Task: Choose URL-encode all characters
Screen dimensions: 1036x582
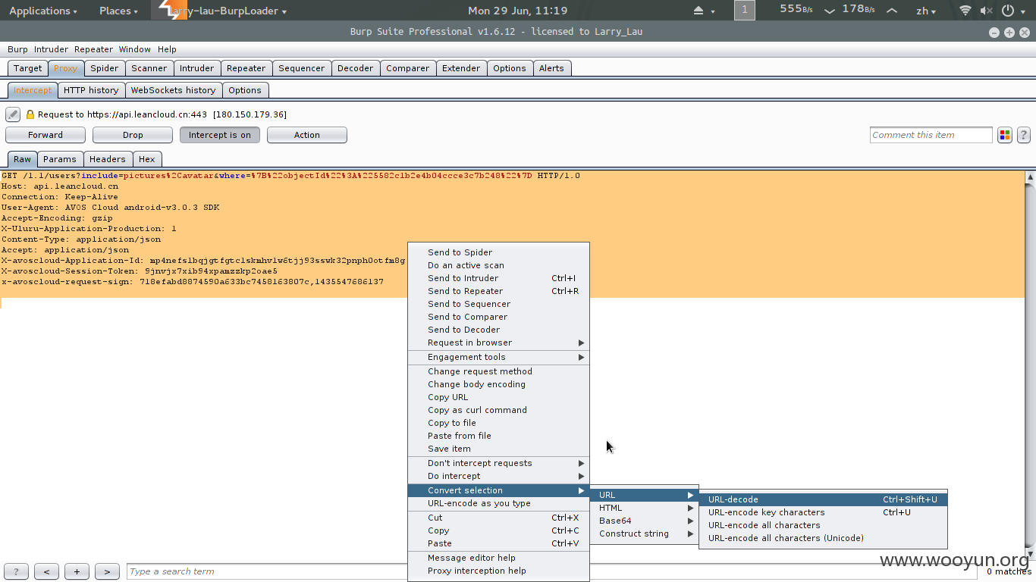Action: [823, 525]
